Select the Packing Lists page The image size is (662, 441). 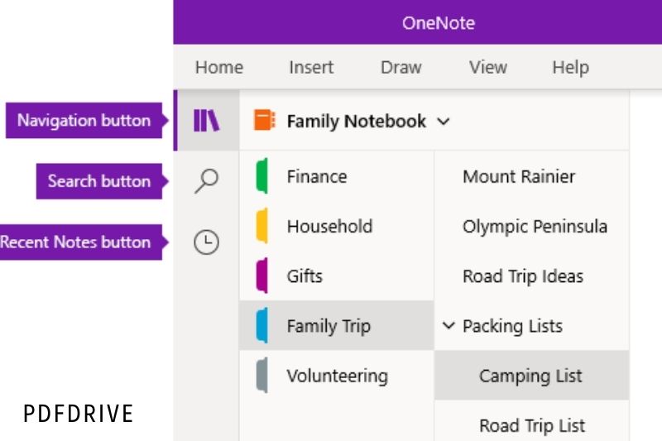(532, 325)
